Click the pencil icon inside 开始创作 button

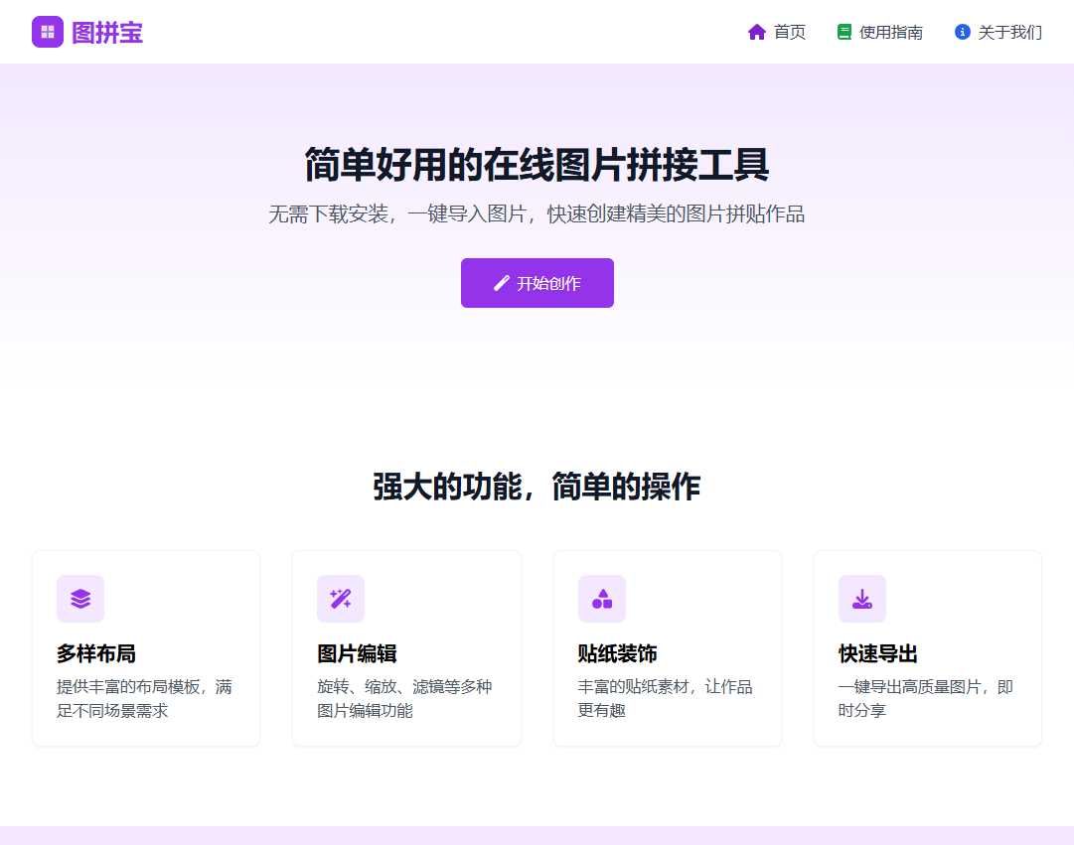[502, 283]
